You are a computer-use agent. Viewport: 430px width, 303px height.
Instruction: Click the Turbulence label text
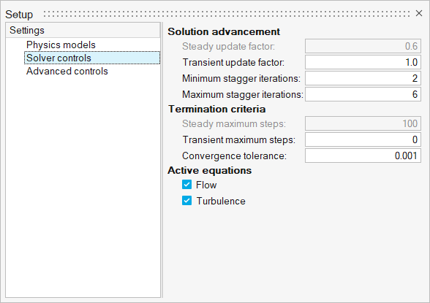[x=221, y=202]
